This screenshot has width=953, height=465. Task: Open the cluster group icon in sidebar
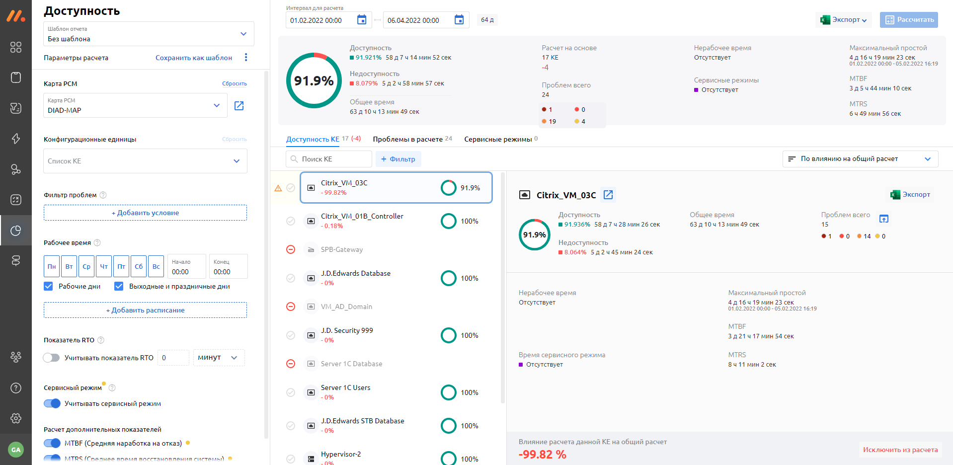16,357
